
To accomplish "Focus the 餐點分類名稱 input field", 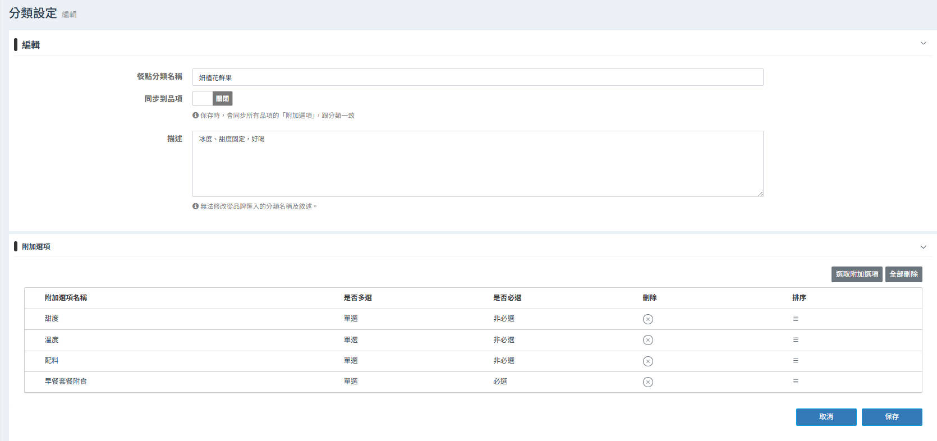I will coord(477,77).
